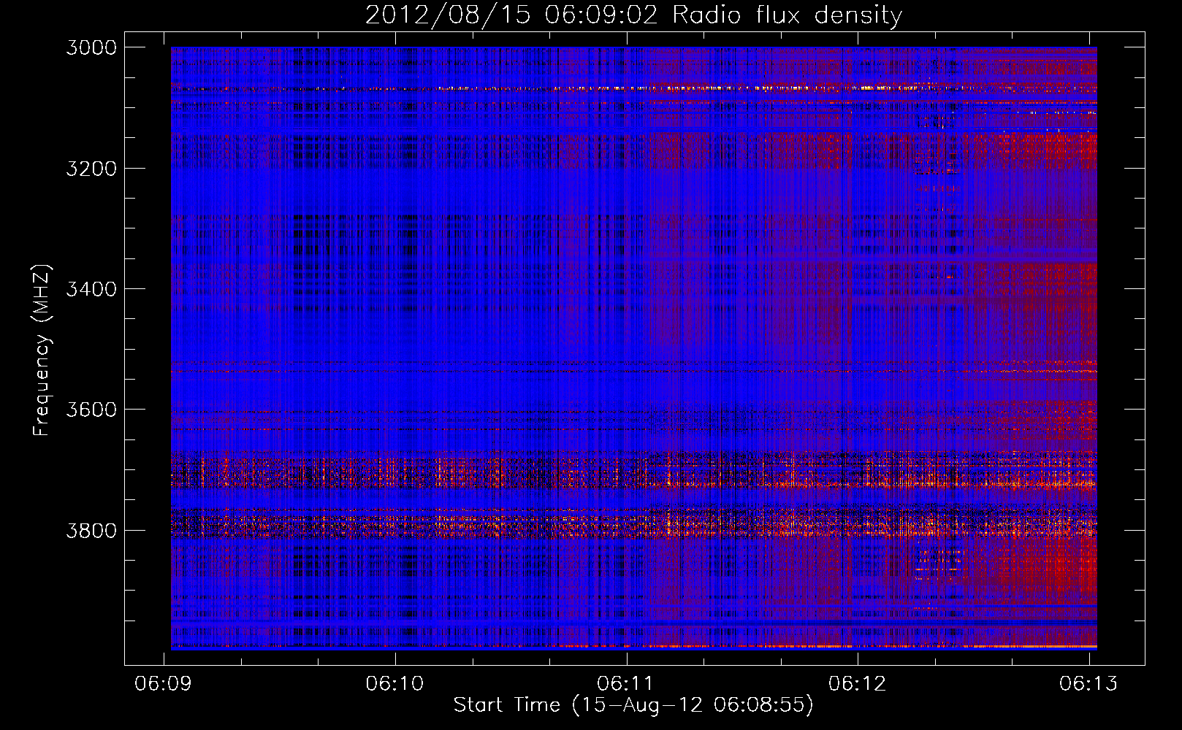Click the '3800' frequency axis label
The width and height of the screenshot is (1182, 730).
pyautogui.click(x=91, y=530)
